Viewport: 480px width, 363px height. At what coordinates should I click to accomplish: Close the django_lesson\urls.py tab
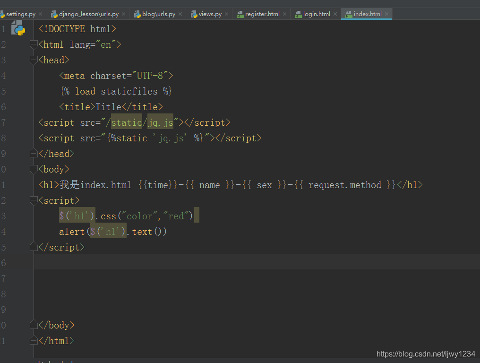123,14
